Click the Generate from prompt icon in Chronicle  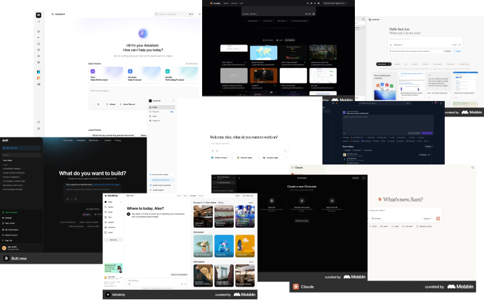click(x=301, y=201)
